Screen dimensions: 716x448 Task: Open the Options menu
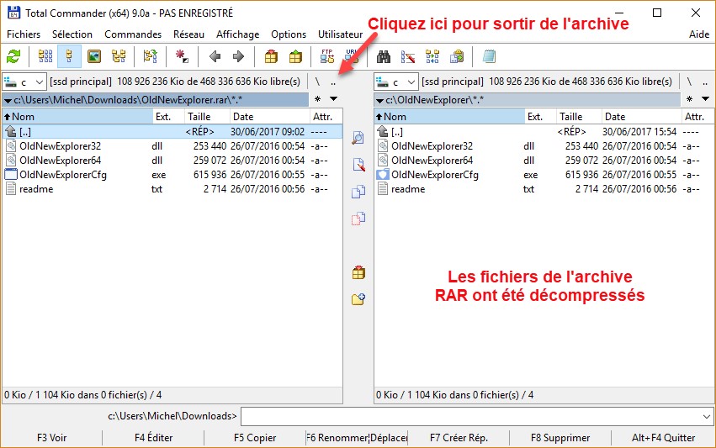289,34
